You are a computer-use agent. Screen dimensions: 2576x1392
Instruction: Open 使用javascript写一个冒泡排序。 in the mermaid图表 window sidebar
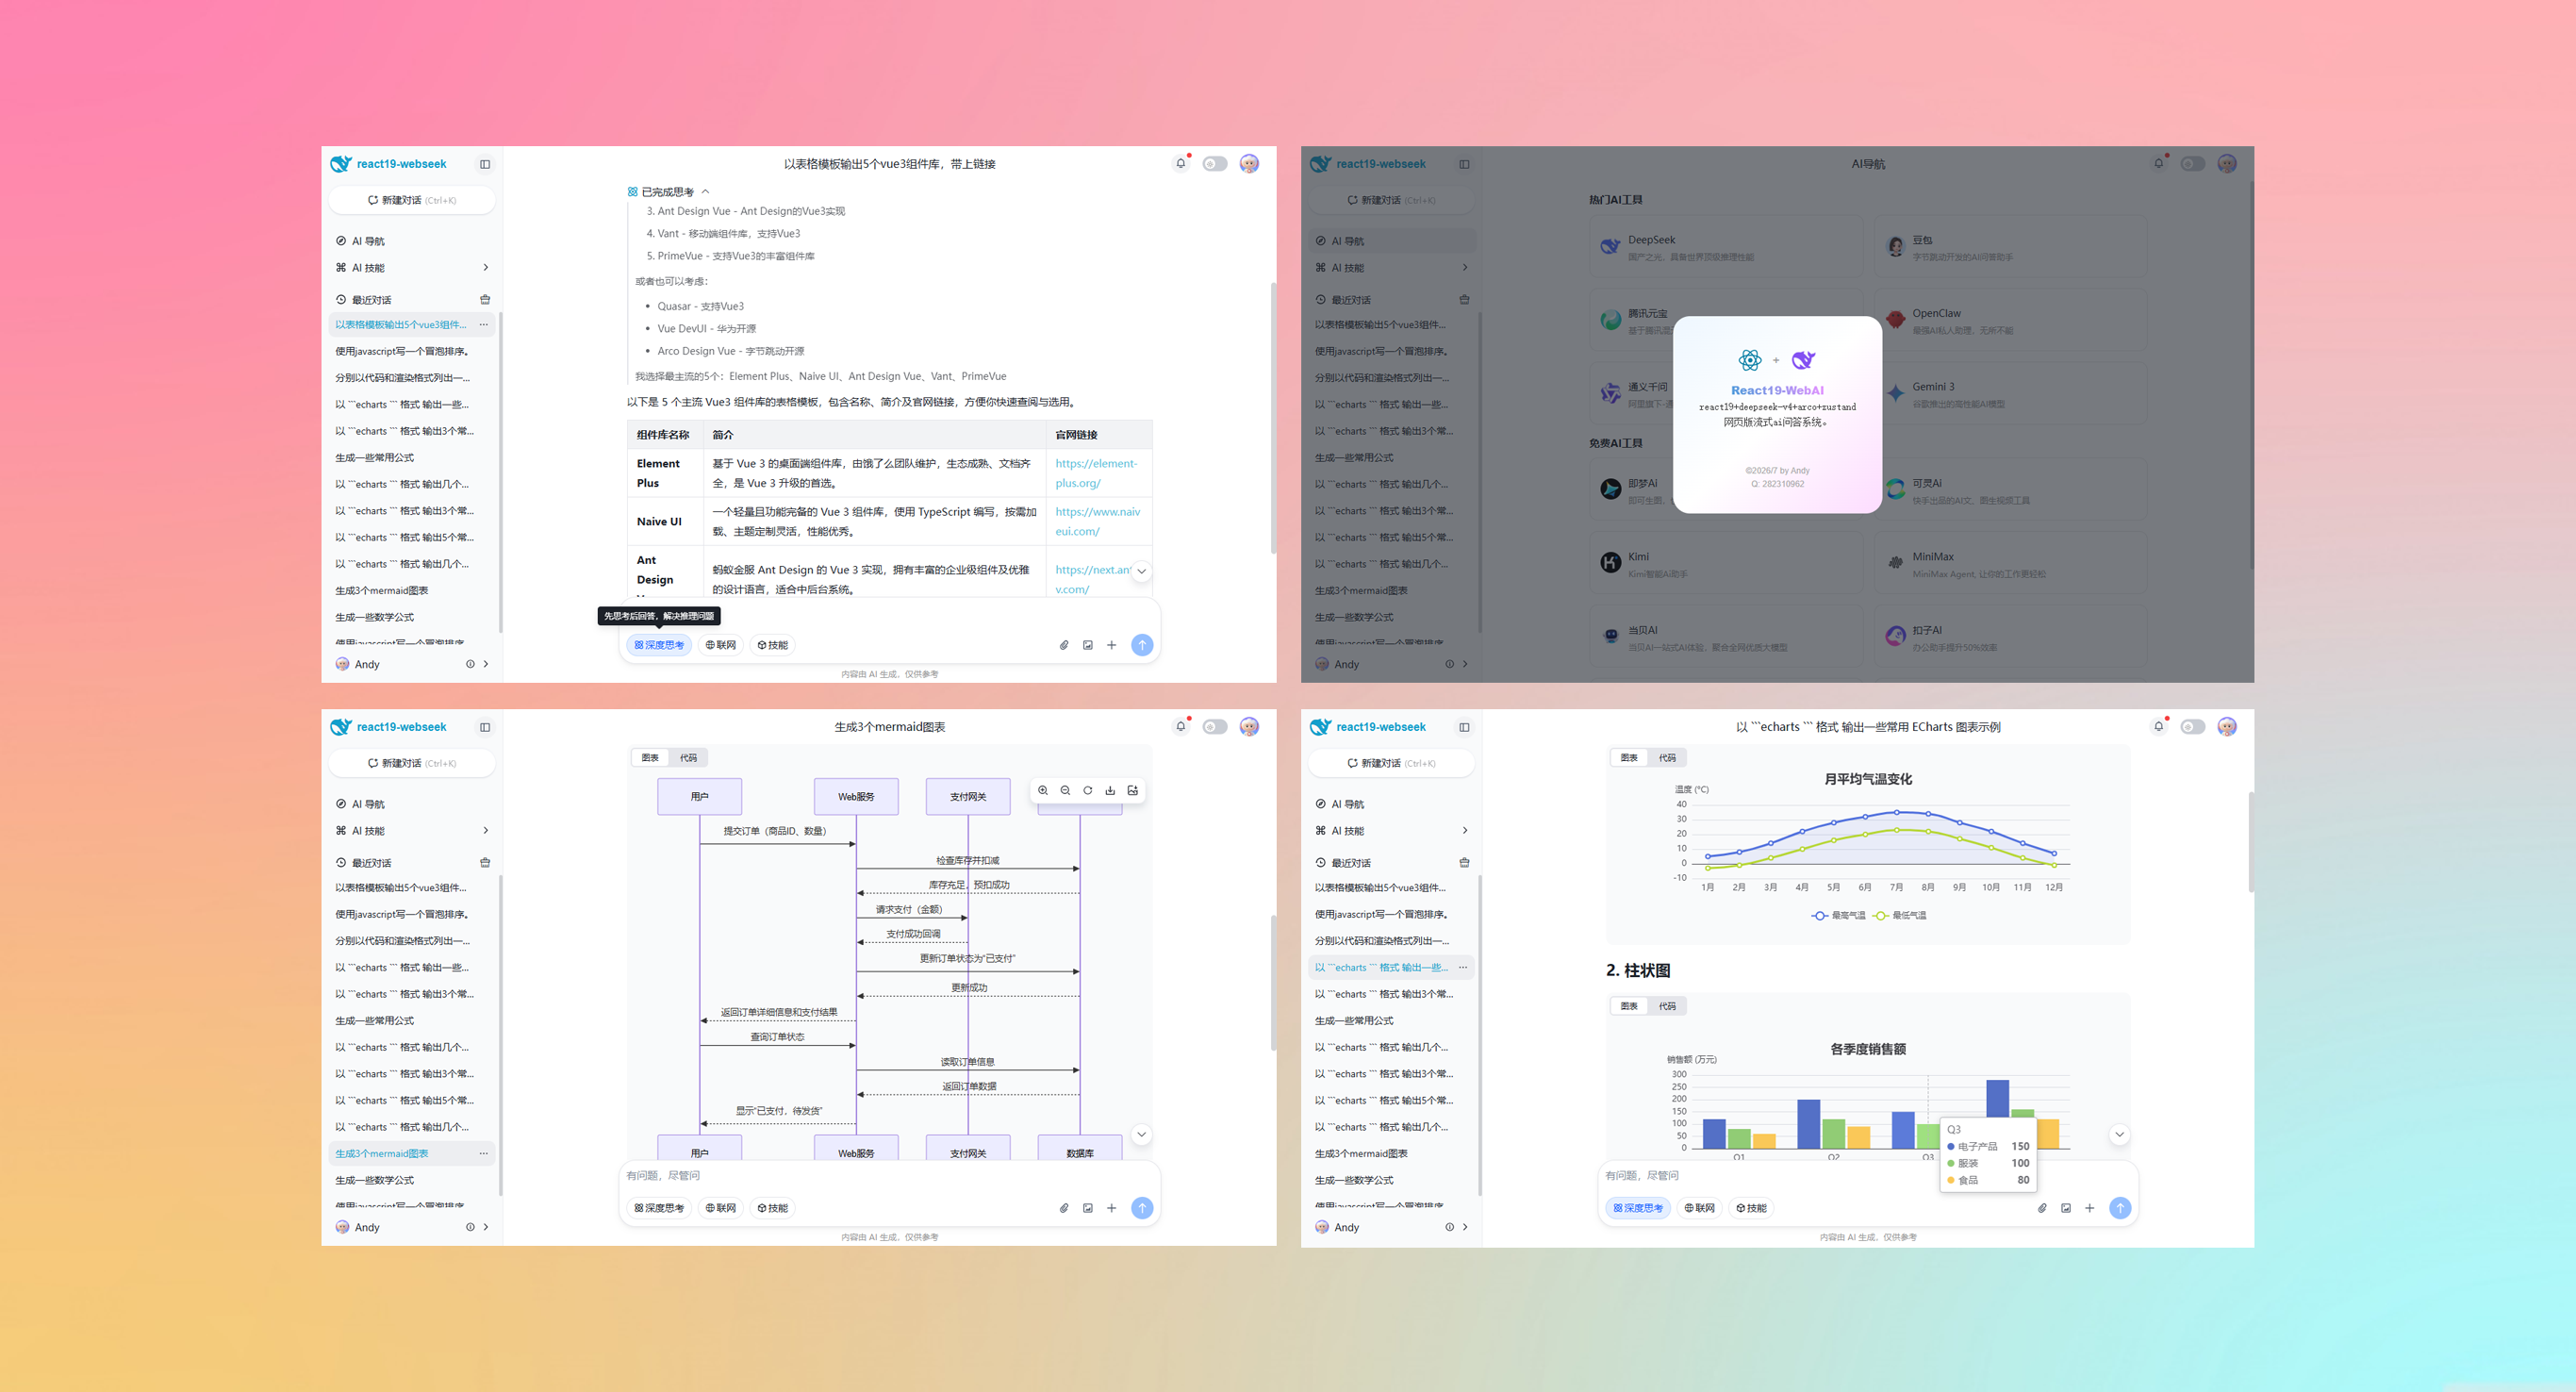[412, 914]
